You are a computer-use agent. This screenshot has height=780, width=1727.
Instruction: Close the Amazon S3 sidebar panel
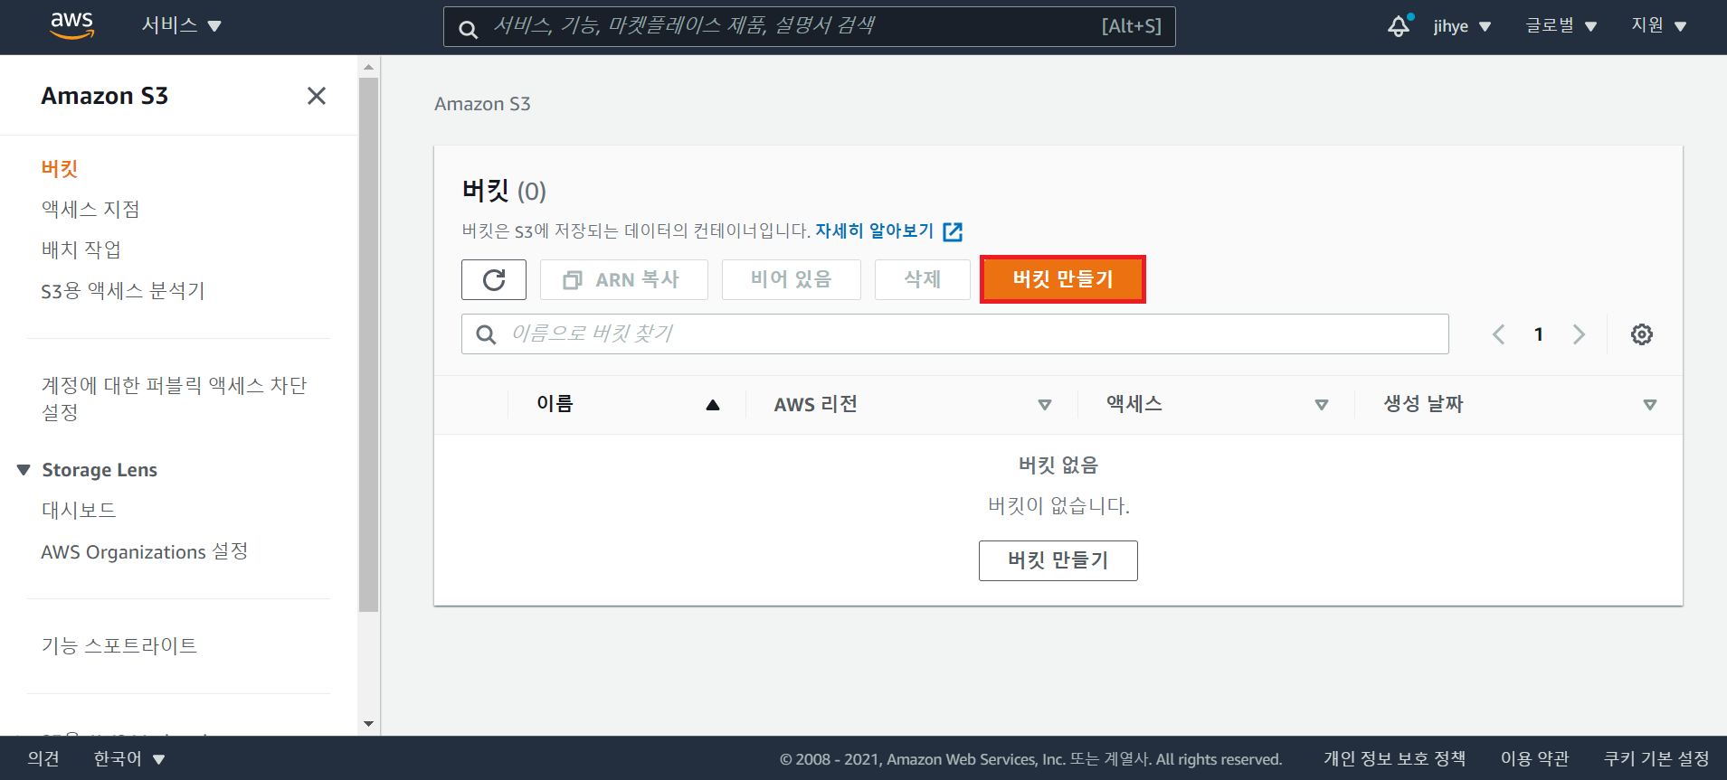pos(316,96)
